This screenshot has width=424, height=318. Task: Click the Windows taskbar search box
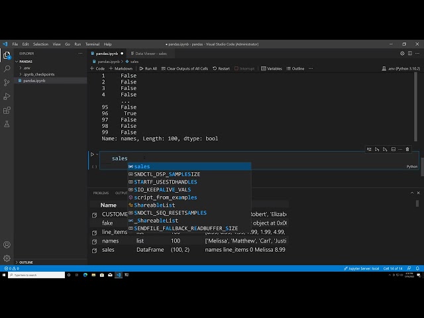click(36, 275)
